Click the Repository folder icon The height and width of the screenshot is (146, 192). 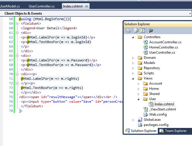140,68
